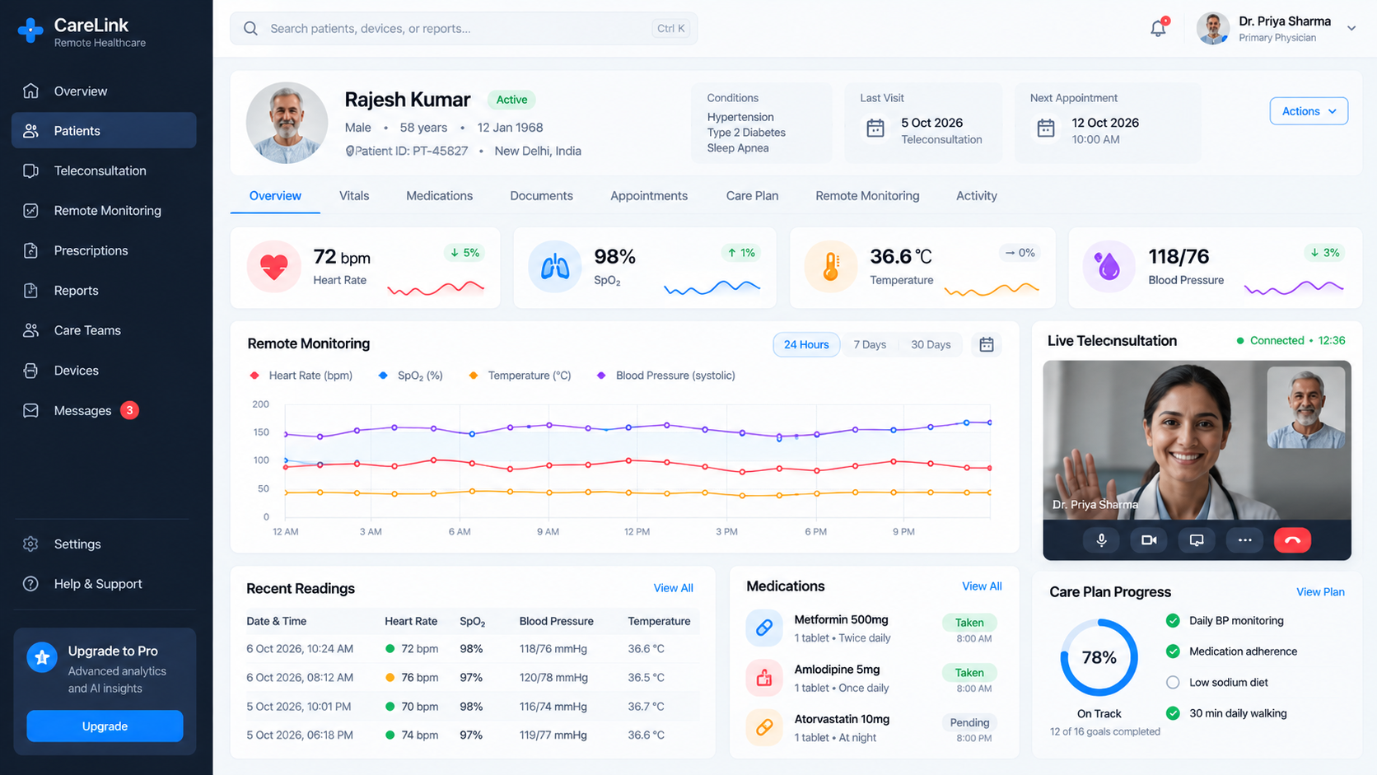Screen dimensions: 1377x775
Task: Click the Temperature thermometer icon
Action: click(831, 267)
